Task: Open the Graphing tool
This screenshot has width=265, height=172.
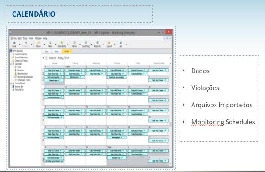Action: pyautogui.click(x=85, y=44)
